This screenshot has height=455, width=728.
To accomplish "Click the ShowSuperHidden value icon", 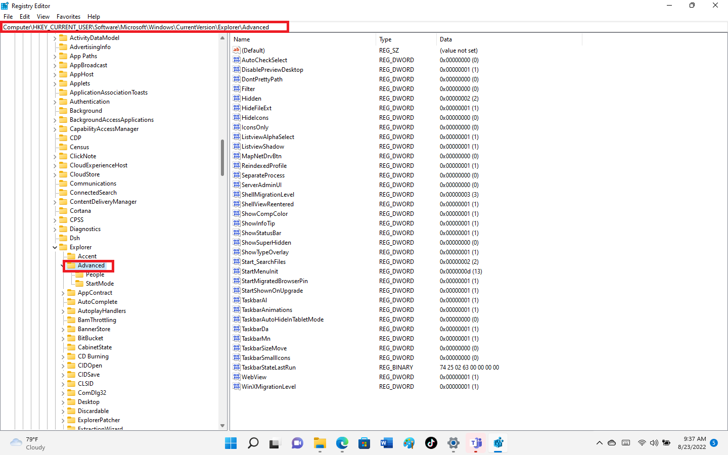I will pos(236,242).
